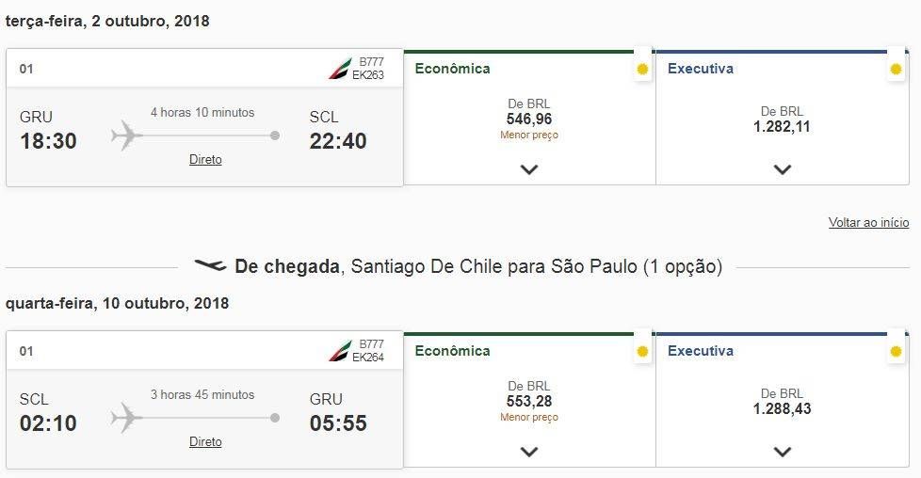
Task: Select outbound price 546,96 Menor preço
Action: 529,119
